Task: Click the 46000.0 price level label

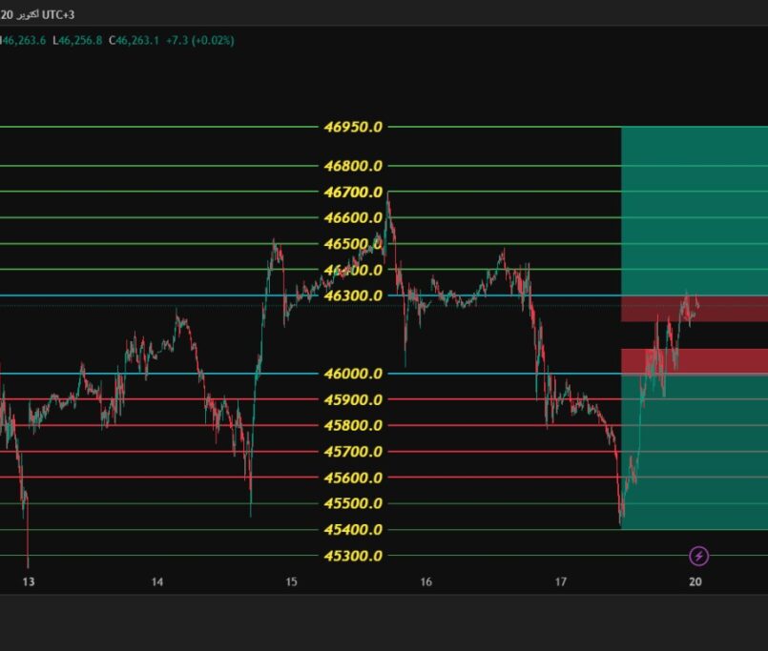Action: coord(353,374)
